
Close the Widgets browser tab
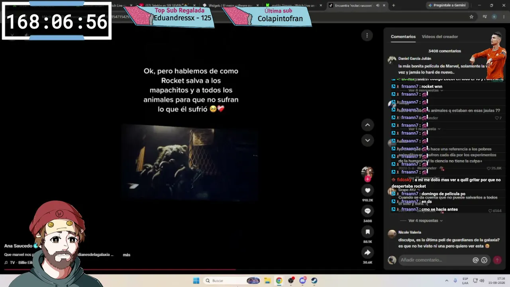pos(257,5)
